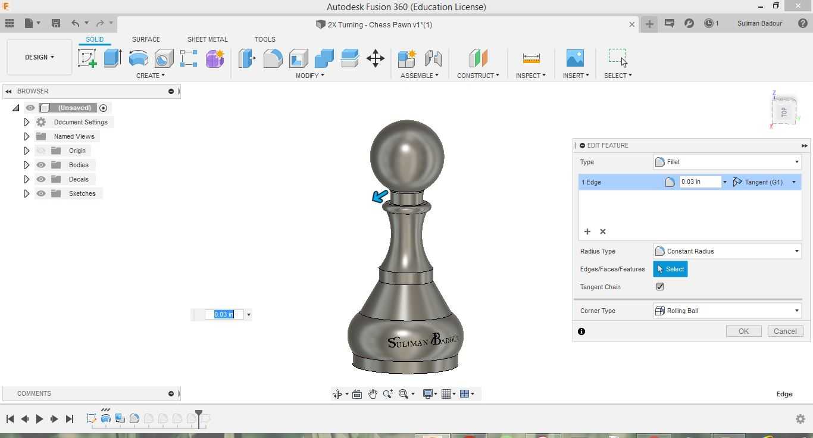
Task: Open the Orbit navigation tool
Action: tap(337, 394)
